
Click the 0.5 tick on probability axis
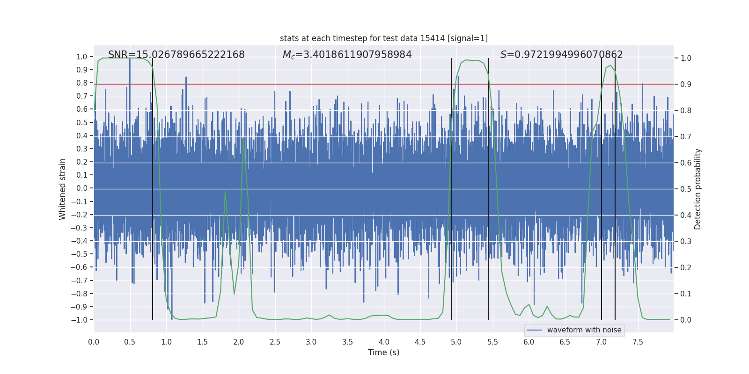(686, 189)
